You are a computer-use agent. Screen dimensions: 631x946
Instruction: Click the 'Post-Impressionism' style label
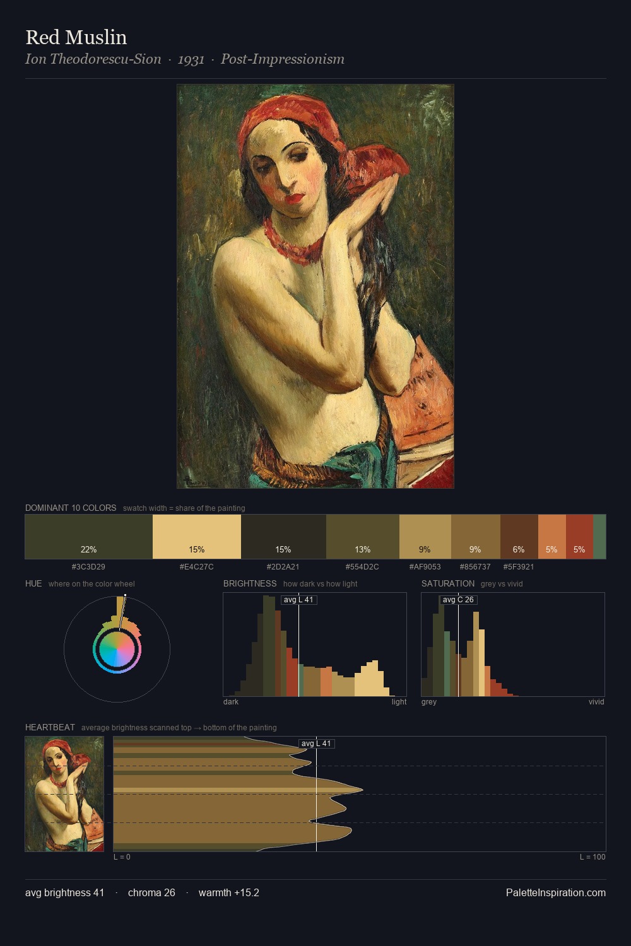click(283, 59)
